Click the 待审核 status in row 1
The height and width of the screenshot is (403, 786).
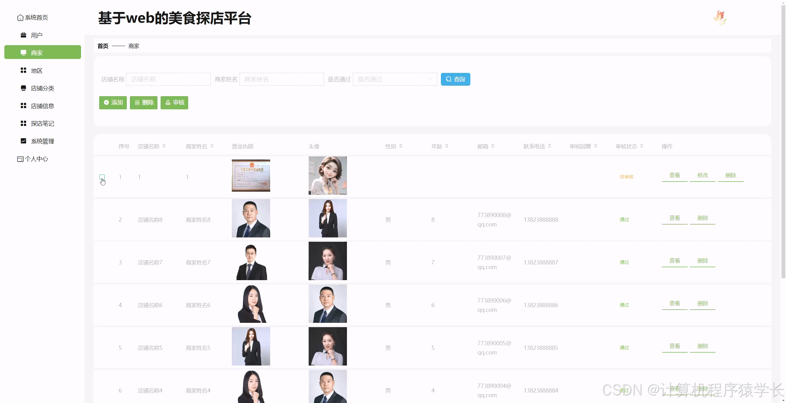[626, 177]
